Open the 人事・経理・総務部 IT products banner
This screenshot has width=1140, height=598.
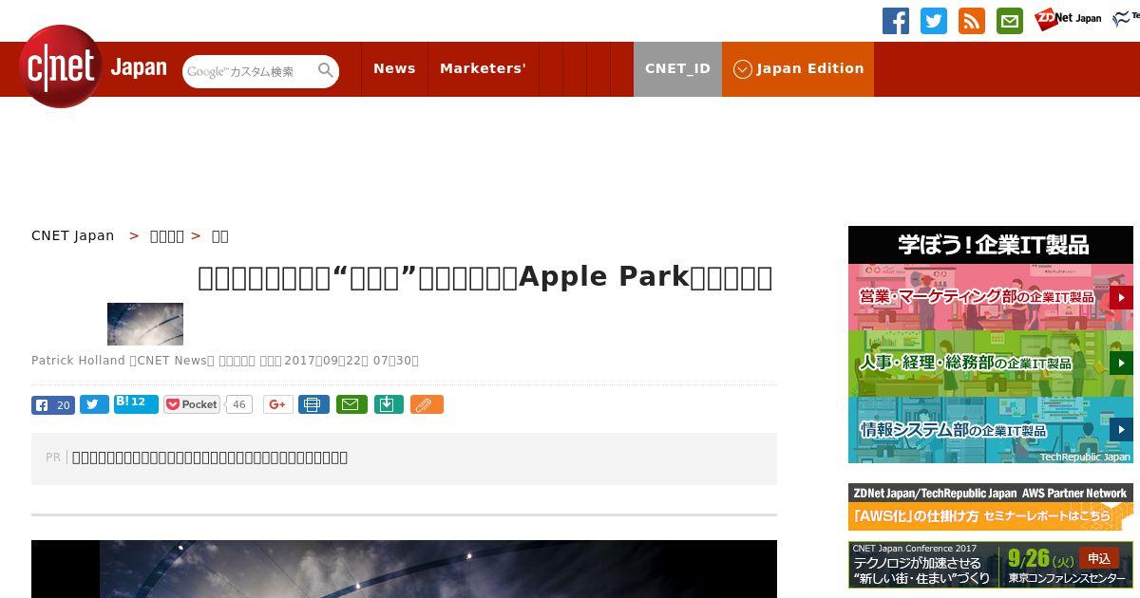(x=991, y=364)
